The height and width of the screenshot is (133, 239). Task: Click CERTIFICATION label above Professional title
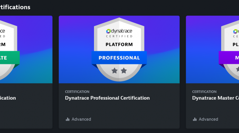point(77,92)
